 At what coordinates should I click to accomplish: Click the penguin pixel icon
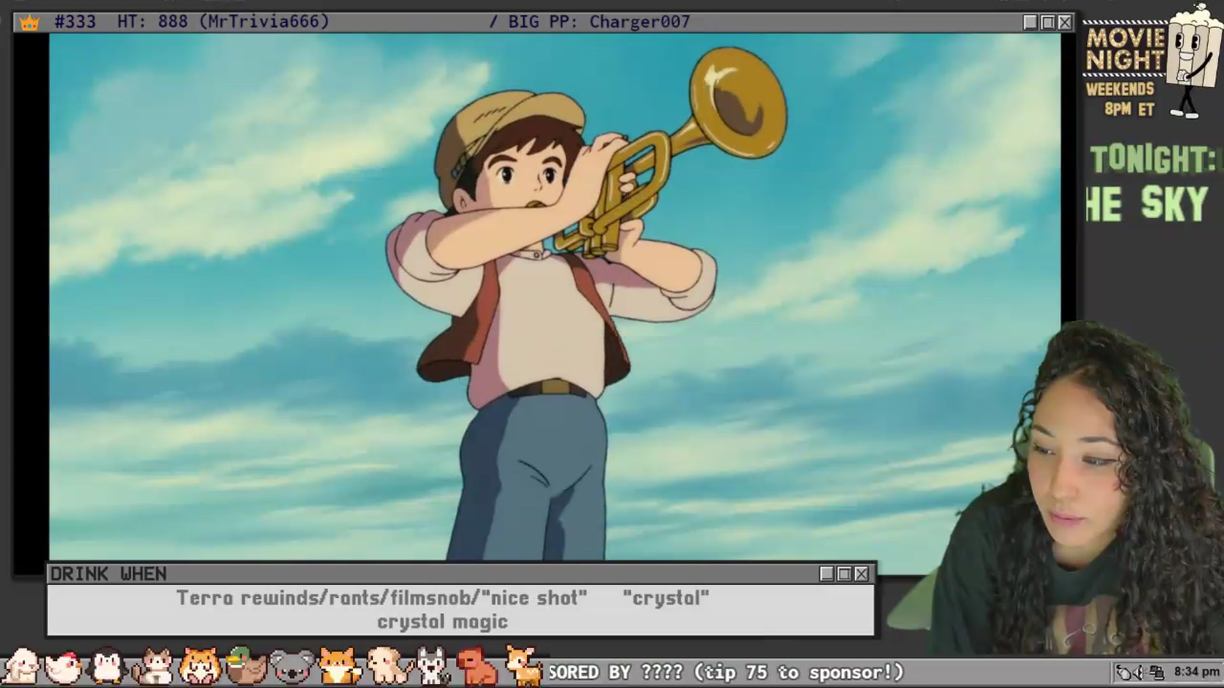coord(106,666)
